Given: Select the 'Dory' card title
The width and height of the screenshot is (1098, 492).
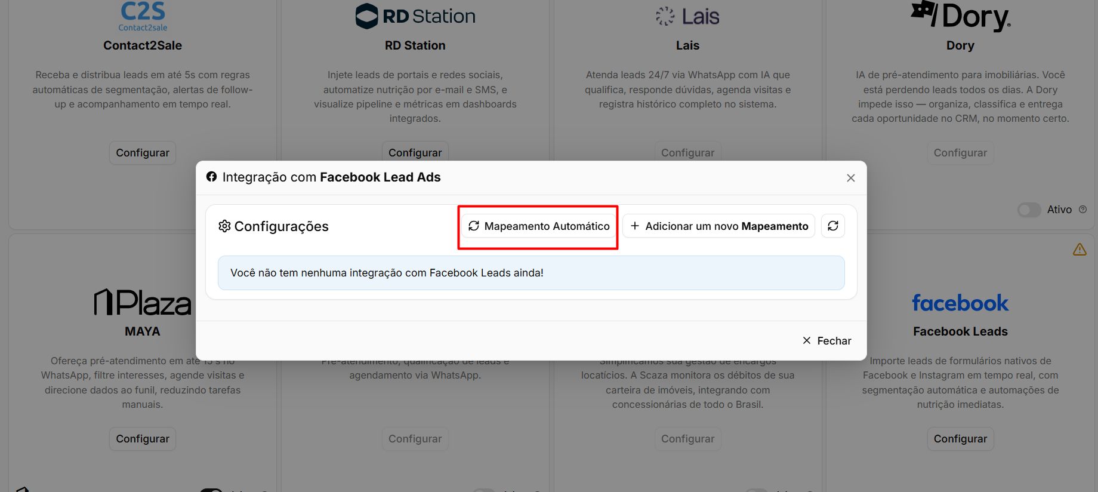Looking at the screenshot, I should [x=960, y=45].
